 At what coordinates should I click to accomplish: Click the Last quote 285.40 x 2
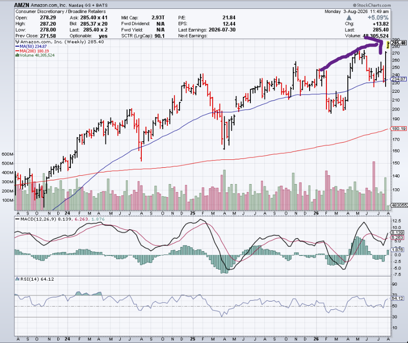click(x=95, y=30)
